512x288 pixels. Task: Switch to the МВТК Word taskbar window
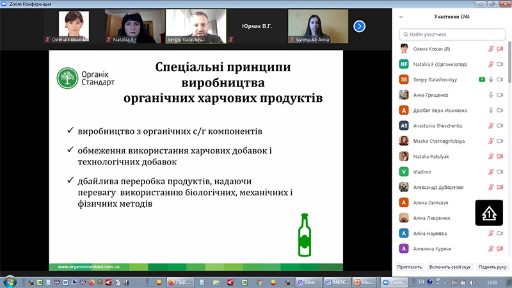(337, 282)
